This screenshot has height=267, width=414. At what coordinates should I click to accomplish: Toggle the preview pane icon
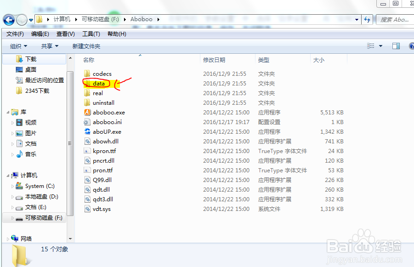396,46
